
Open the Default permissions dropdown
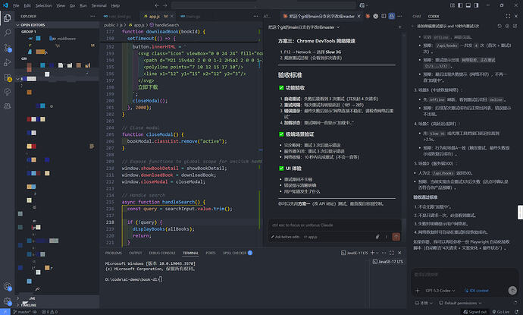[x=460, y=303]
